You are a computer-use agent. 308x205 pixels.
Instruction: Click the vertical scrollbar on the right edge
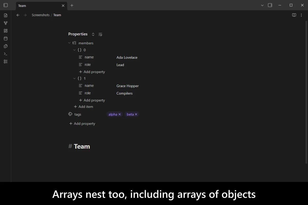pyautogui.click(x=306, y=92)
